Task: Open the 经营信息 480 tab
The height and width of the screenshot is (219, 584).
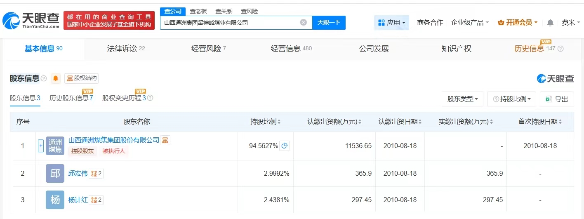Action: pos(291,49)
